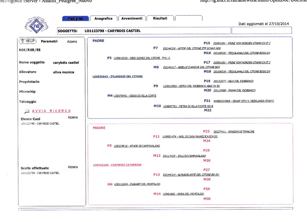Open P21 GRAAF VITO V. NEERLANDS link
This screenshot has height=222, width=307.
(x=243, y=101)
